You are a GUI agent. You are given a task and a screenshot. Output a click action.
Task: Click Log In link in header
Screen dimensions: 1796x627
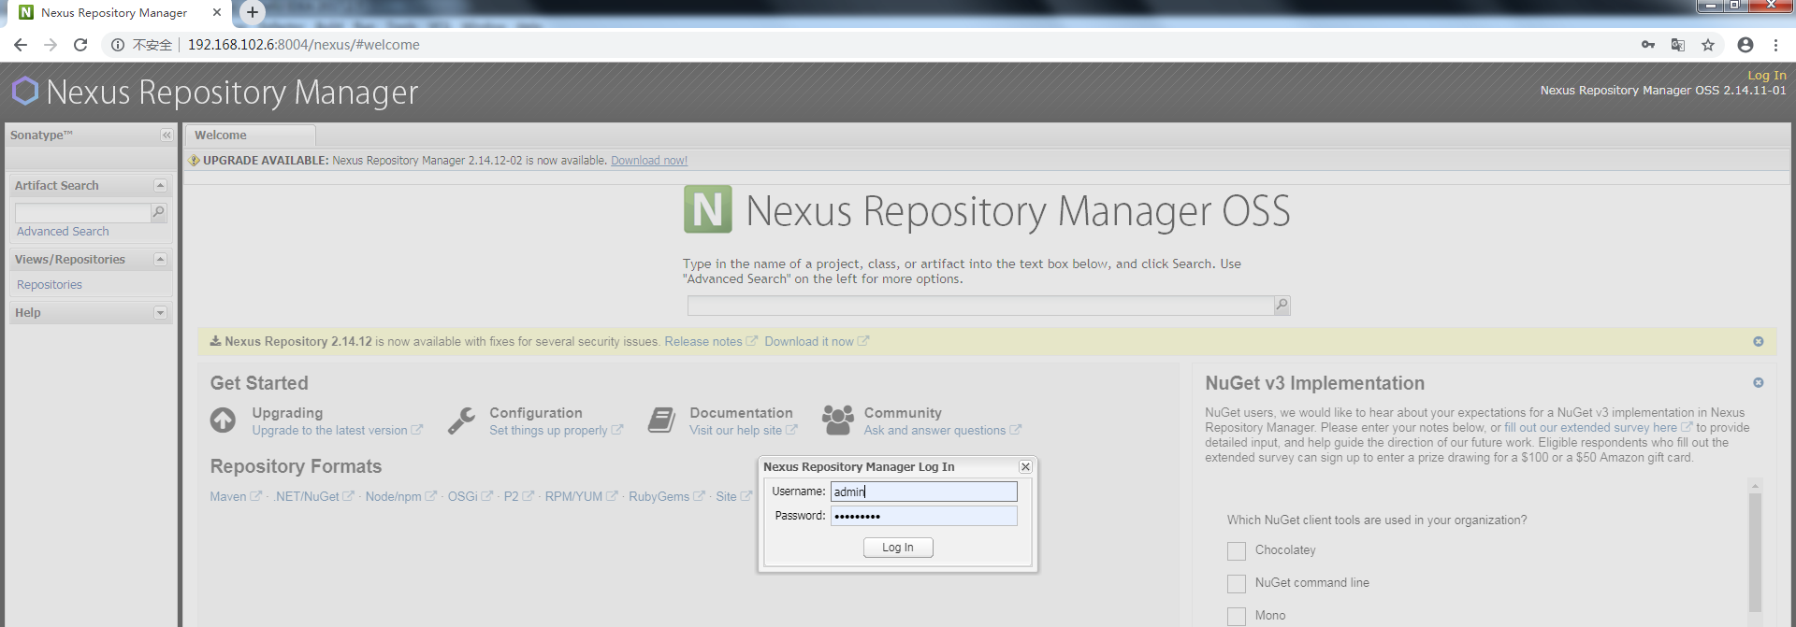pos(1767,76)
